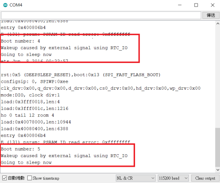
Task: Open the 115200 baud rate dropdown
Action: [173, 178]
